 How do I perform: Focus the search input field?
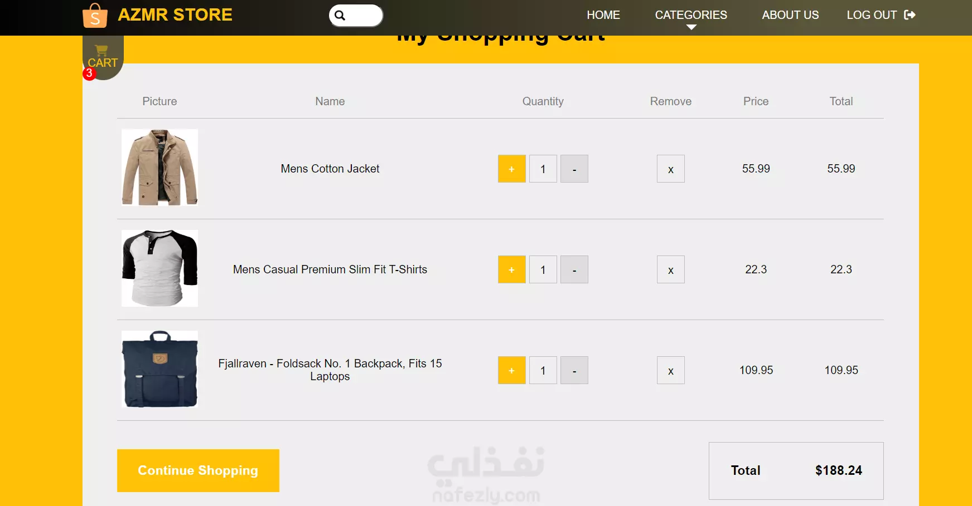pos(356,16)
